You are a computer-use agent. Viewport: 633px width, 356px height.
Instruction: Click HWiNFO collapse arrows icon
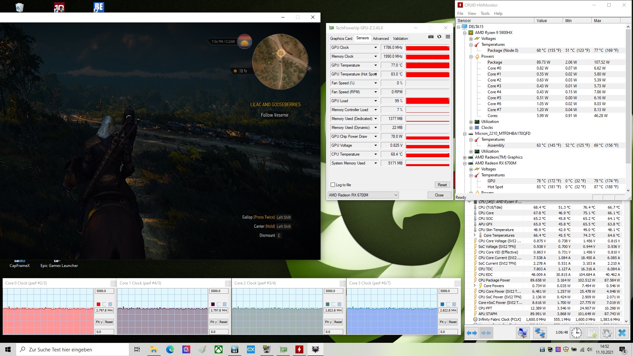click(x=486, y=333)
